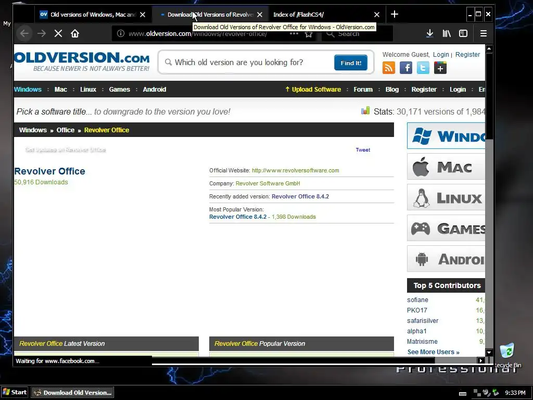Viewport: 533px width, 400px height.
Task: Close the Old versions of Windows tab
Action: click(143, 15)
